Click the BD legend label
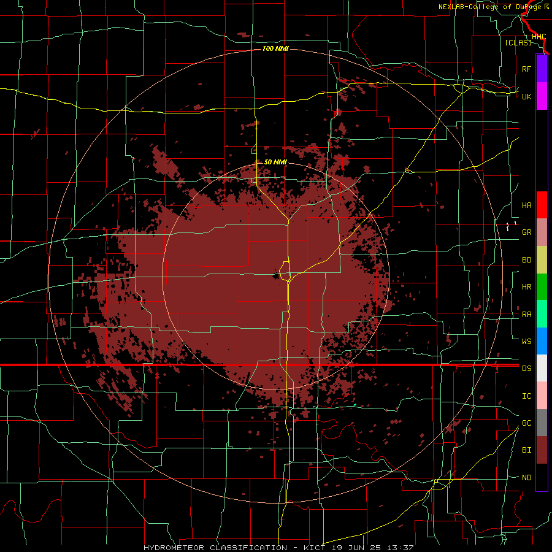The height and width of the screenshot is (552, 552). click(x=526, y=260)
